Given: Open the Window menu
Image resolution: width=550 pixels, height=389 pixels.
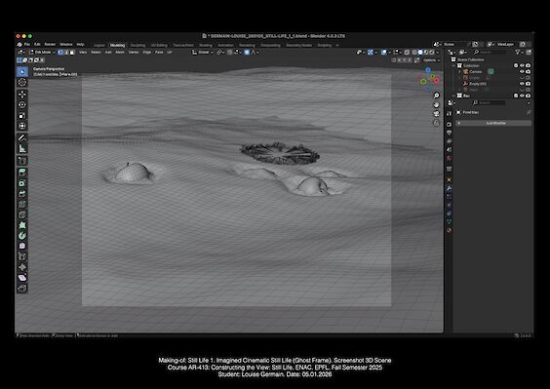Looking at the screenshot, I should coord(66,45).
